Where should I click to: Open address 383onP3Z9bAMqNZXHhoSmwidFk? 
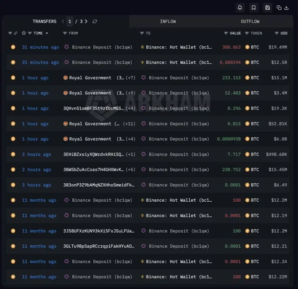click(99, 185)
